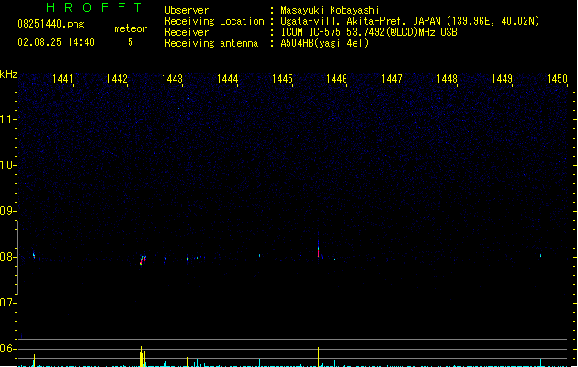The image size is (578, 367).
Task: Click the HROFFT title text
Action: pos(94,7)
